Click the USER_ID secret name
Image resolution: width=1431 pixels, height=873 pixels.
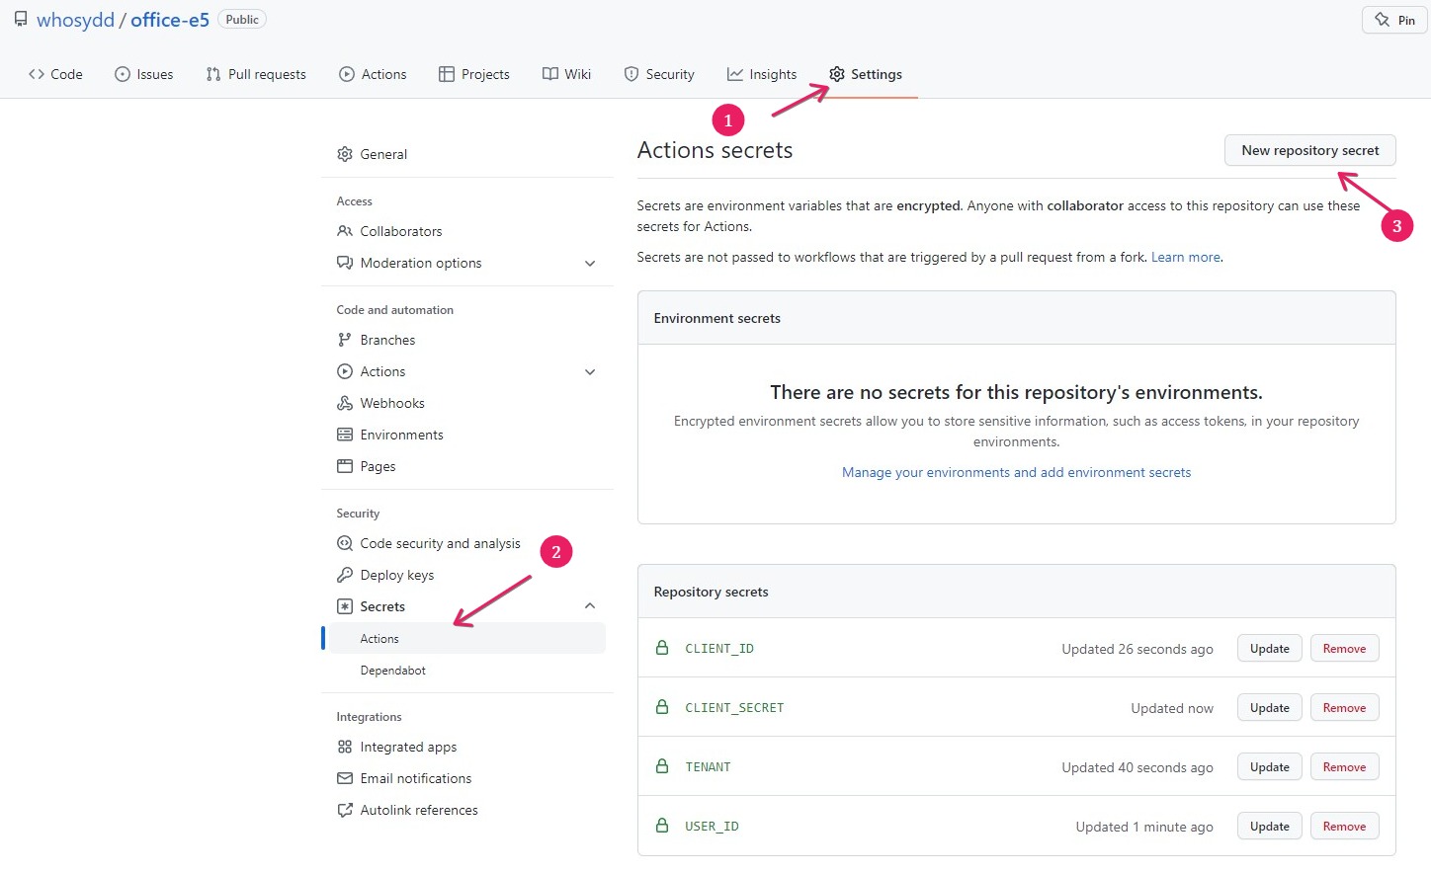pos(712,827)
